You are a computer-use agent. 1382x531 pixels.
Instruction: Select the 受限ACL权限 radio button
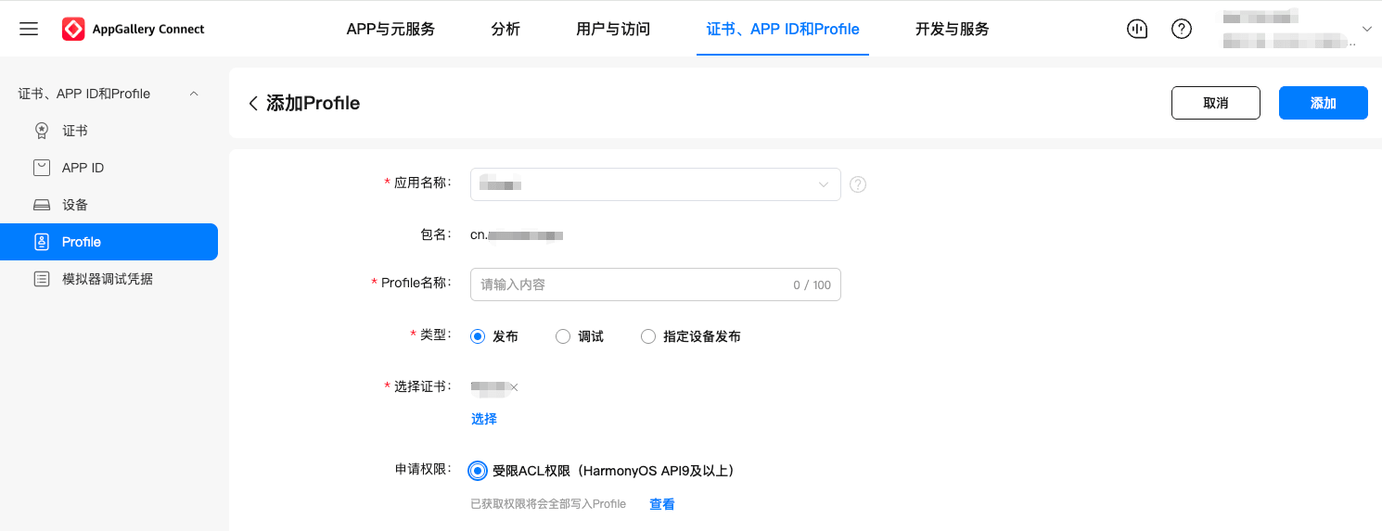click(x=478, y=471)
